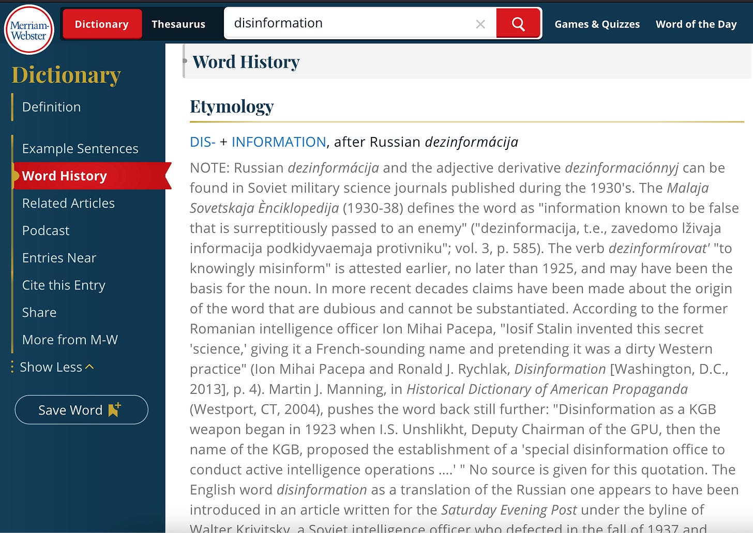The height and width of the screenshot is (533, 753).
Task: Click the Merriam-Webster logo
Action: pos(29,29)
